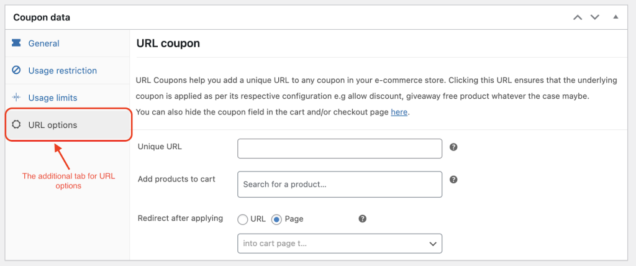Open the redirect page dropdown
The image size is (636, 266).
pos(340,243)
